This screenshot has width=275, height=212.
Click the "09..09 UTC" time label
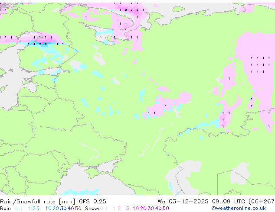[228, 202]
